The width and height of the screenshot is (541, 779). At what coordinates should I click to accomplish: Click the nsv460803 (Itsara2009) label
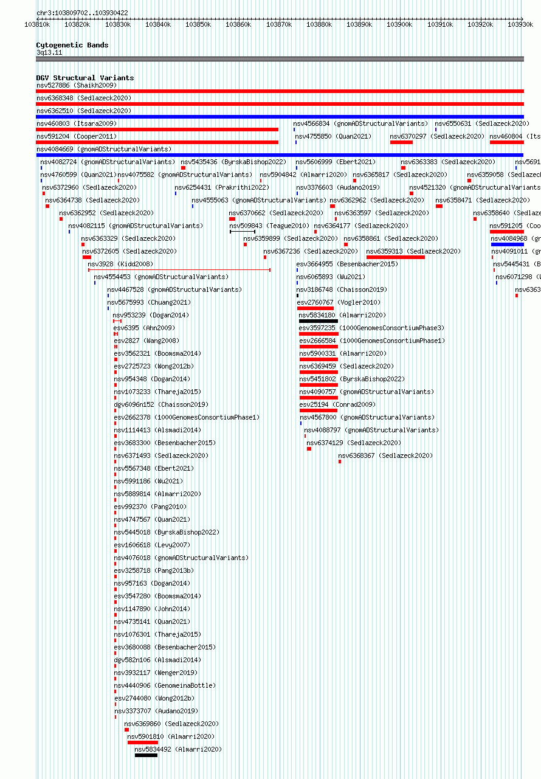[77, 123]
